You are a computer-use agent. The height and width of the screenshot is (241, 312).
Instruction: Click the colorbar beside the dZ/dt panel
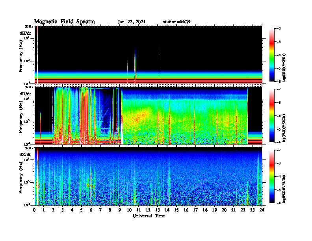tap(272, 176)
